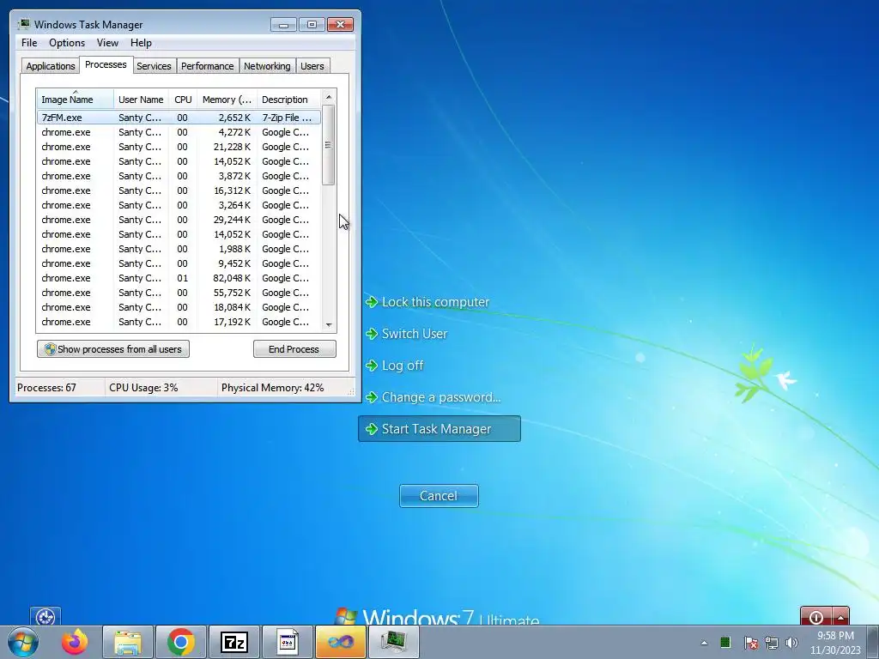Viewport: 879px width, 659px height.
Task: Open the Ease of Access button
Action: click(x=45, y=617)
